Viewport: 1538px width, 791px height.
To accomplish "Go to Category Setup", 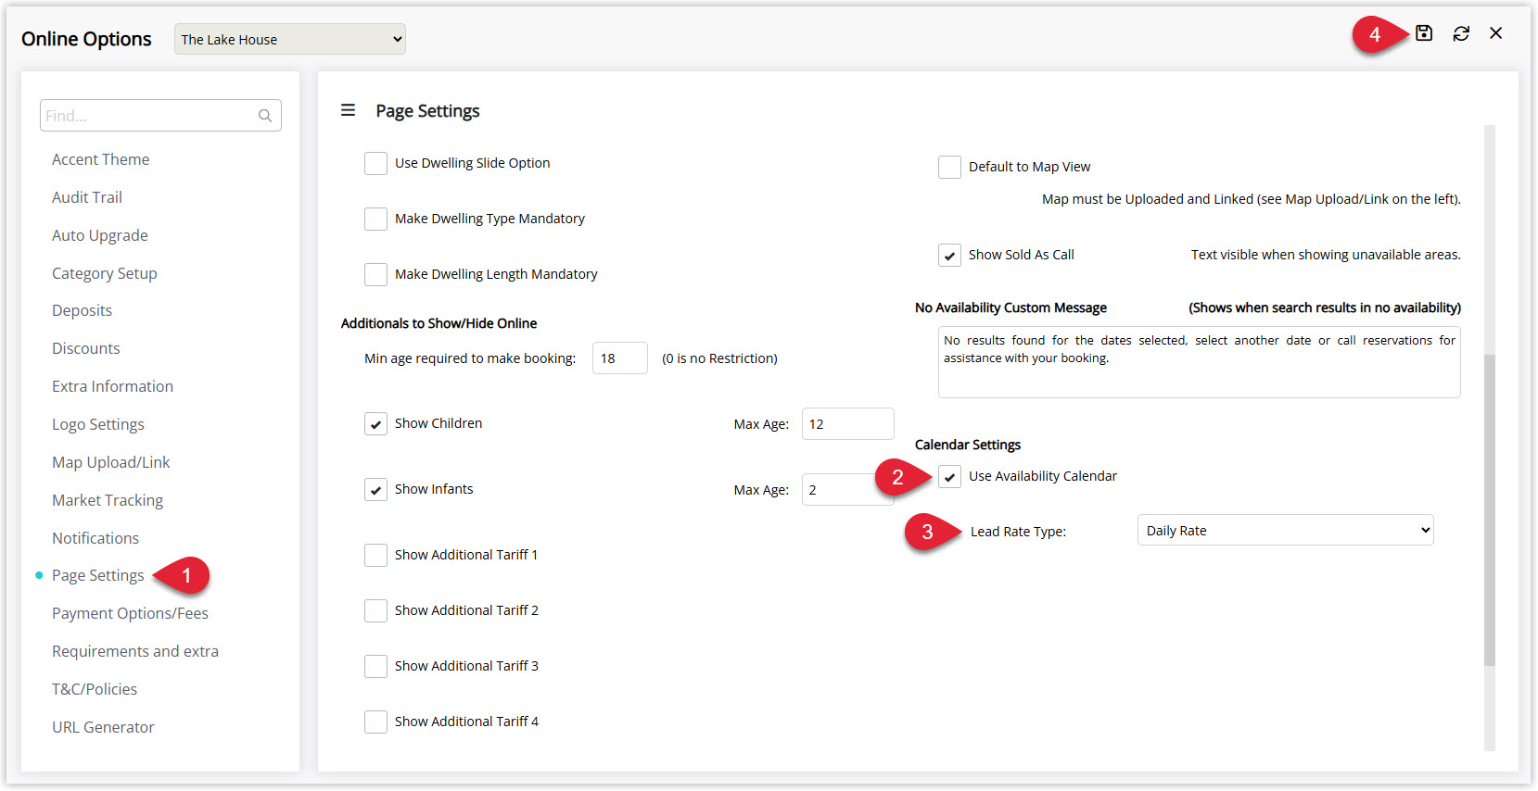I will pos(105,273).
